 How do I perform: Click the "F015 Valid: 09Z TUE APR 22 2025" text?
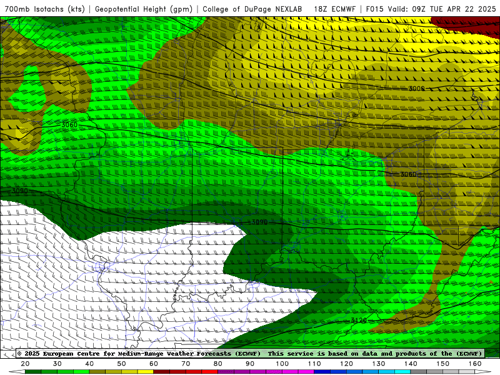(x=431, y=9)
